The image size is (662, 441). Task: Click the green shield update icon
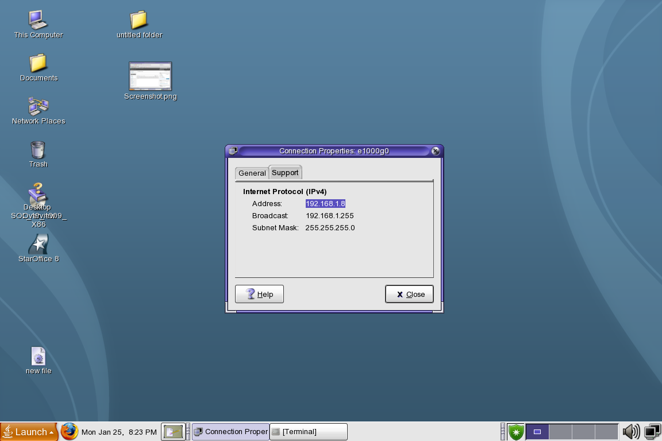(x=516, y=431)
